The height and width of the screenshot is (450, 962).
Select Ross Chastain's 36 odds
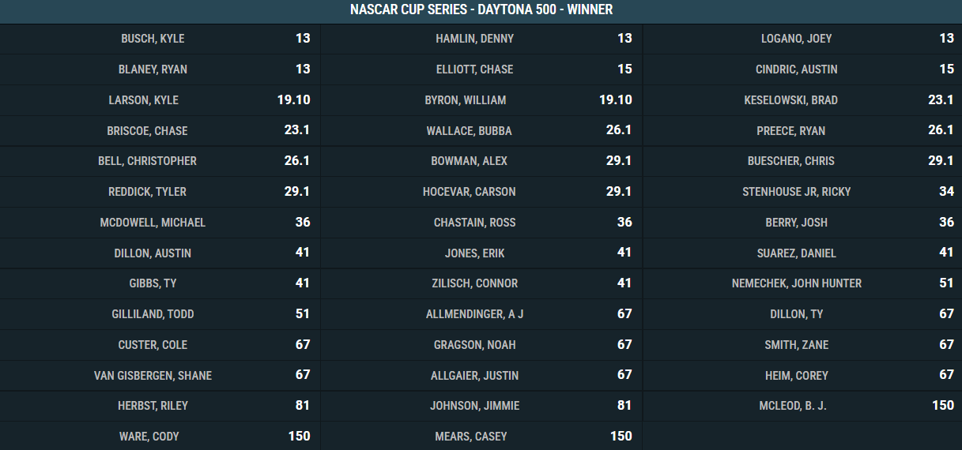pyautogui.click(x=624, y=223)
